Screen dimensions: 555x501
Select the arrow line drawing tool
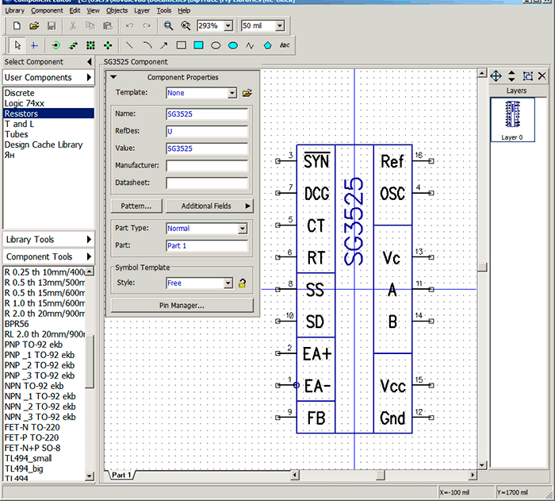[164, 45]
